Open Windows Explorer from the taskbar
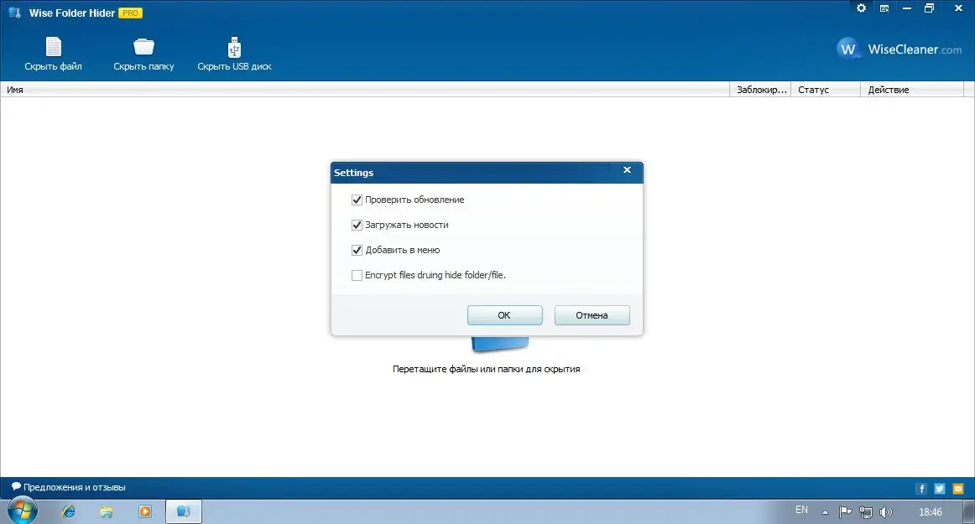 (107, 511)
